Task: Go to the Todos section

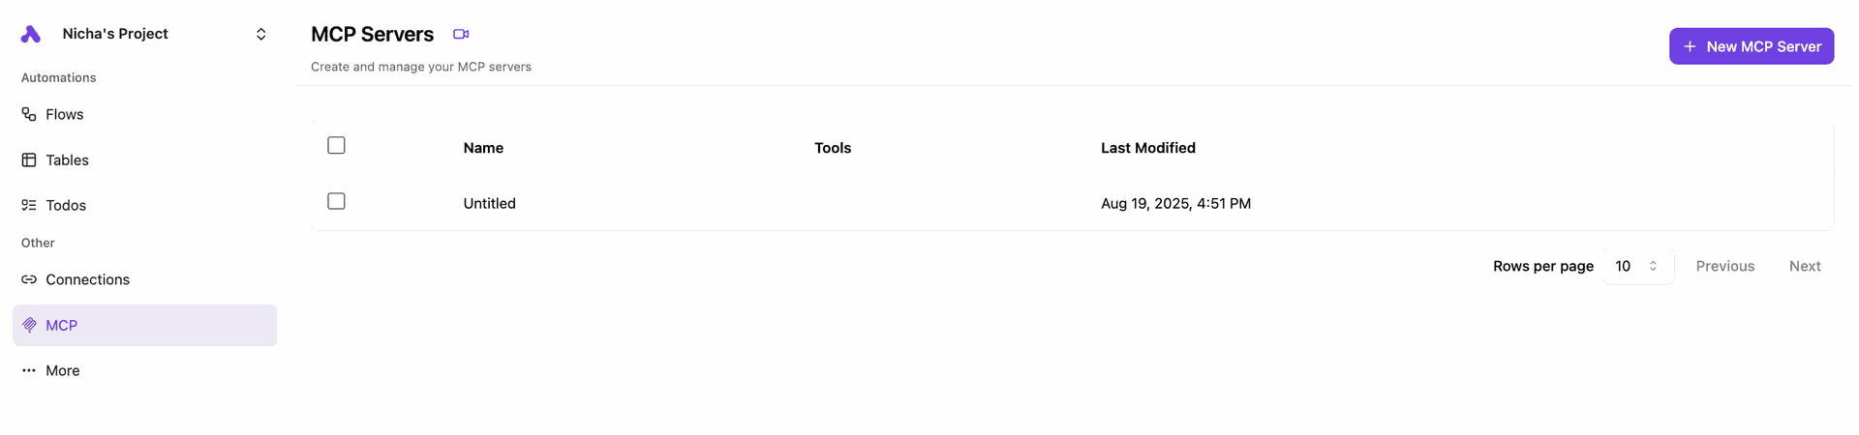Action: click(x=66, y=205)
